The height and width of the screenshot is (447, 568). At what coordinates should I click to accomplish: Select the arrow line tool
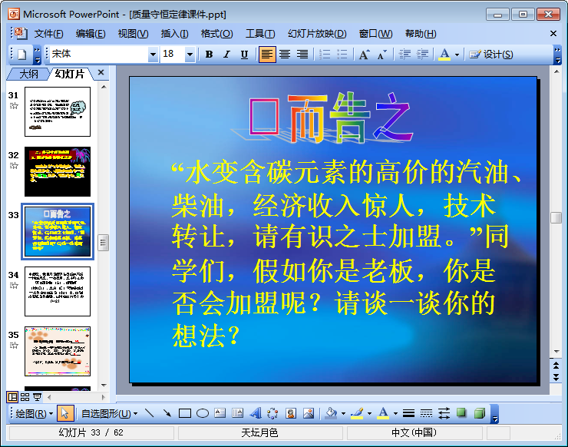(x=167, y=413)
